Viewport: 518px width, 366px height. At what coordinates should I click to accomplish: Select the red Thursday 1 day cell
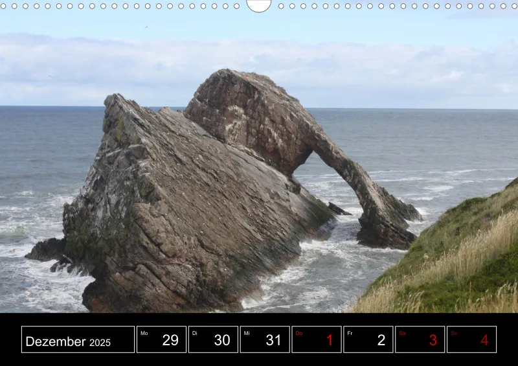(317, 339)
